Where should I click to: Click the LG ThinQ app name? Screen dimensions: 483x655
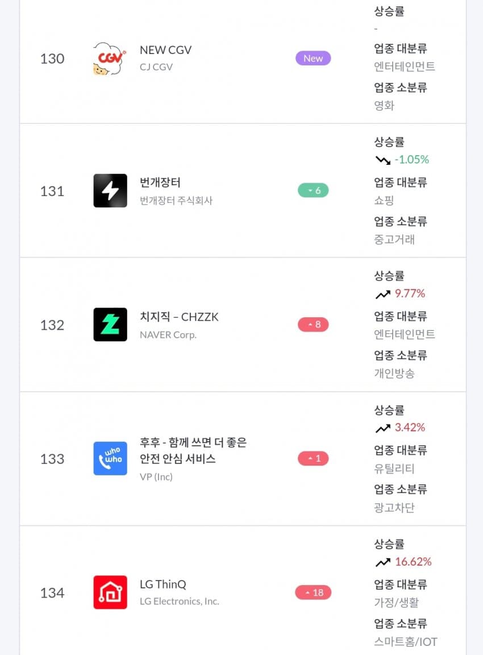click(163, 584)
